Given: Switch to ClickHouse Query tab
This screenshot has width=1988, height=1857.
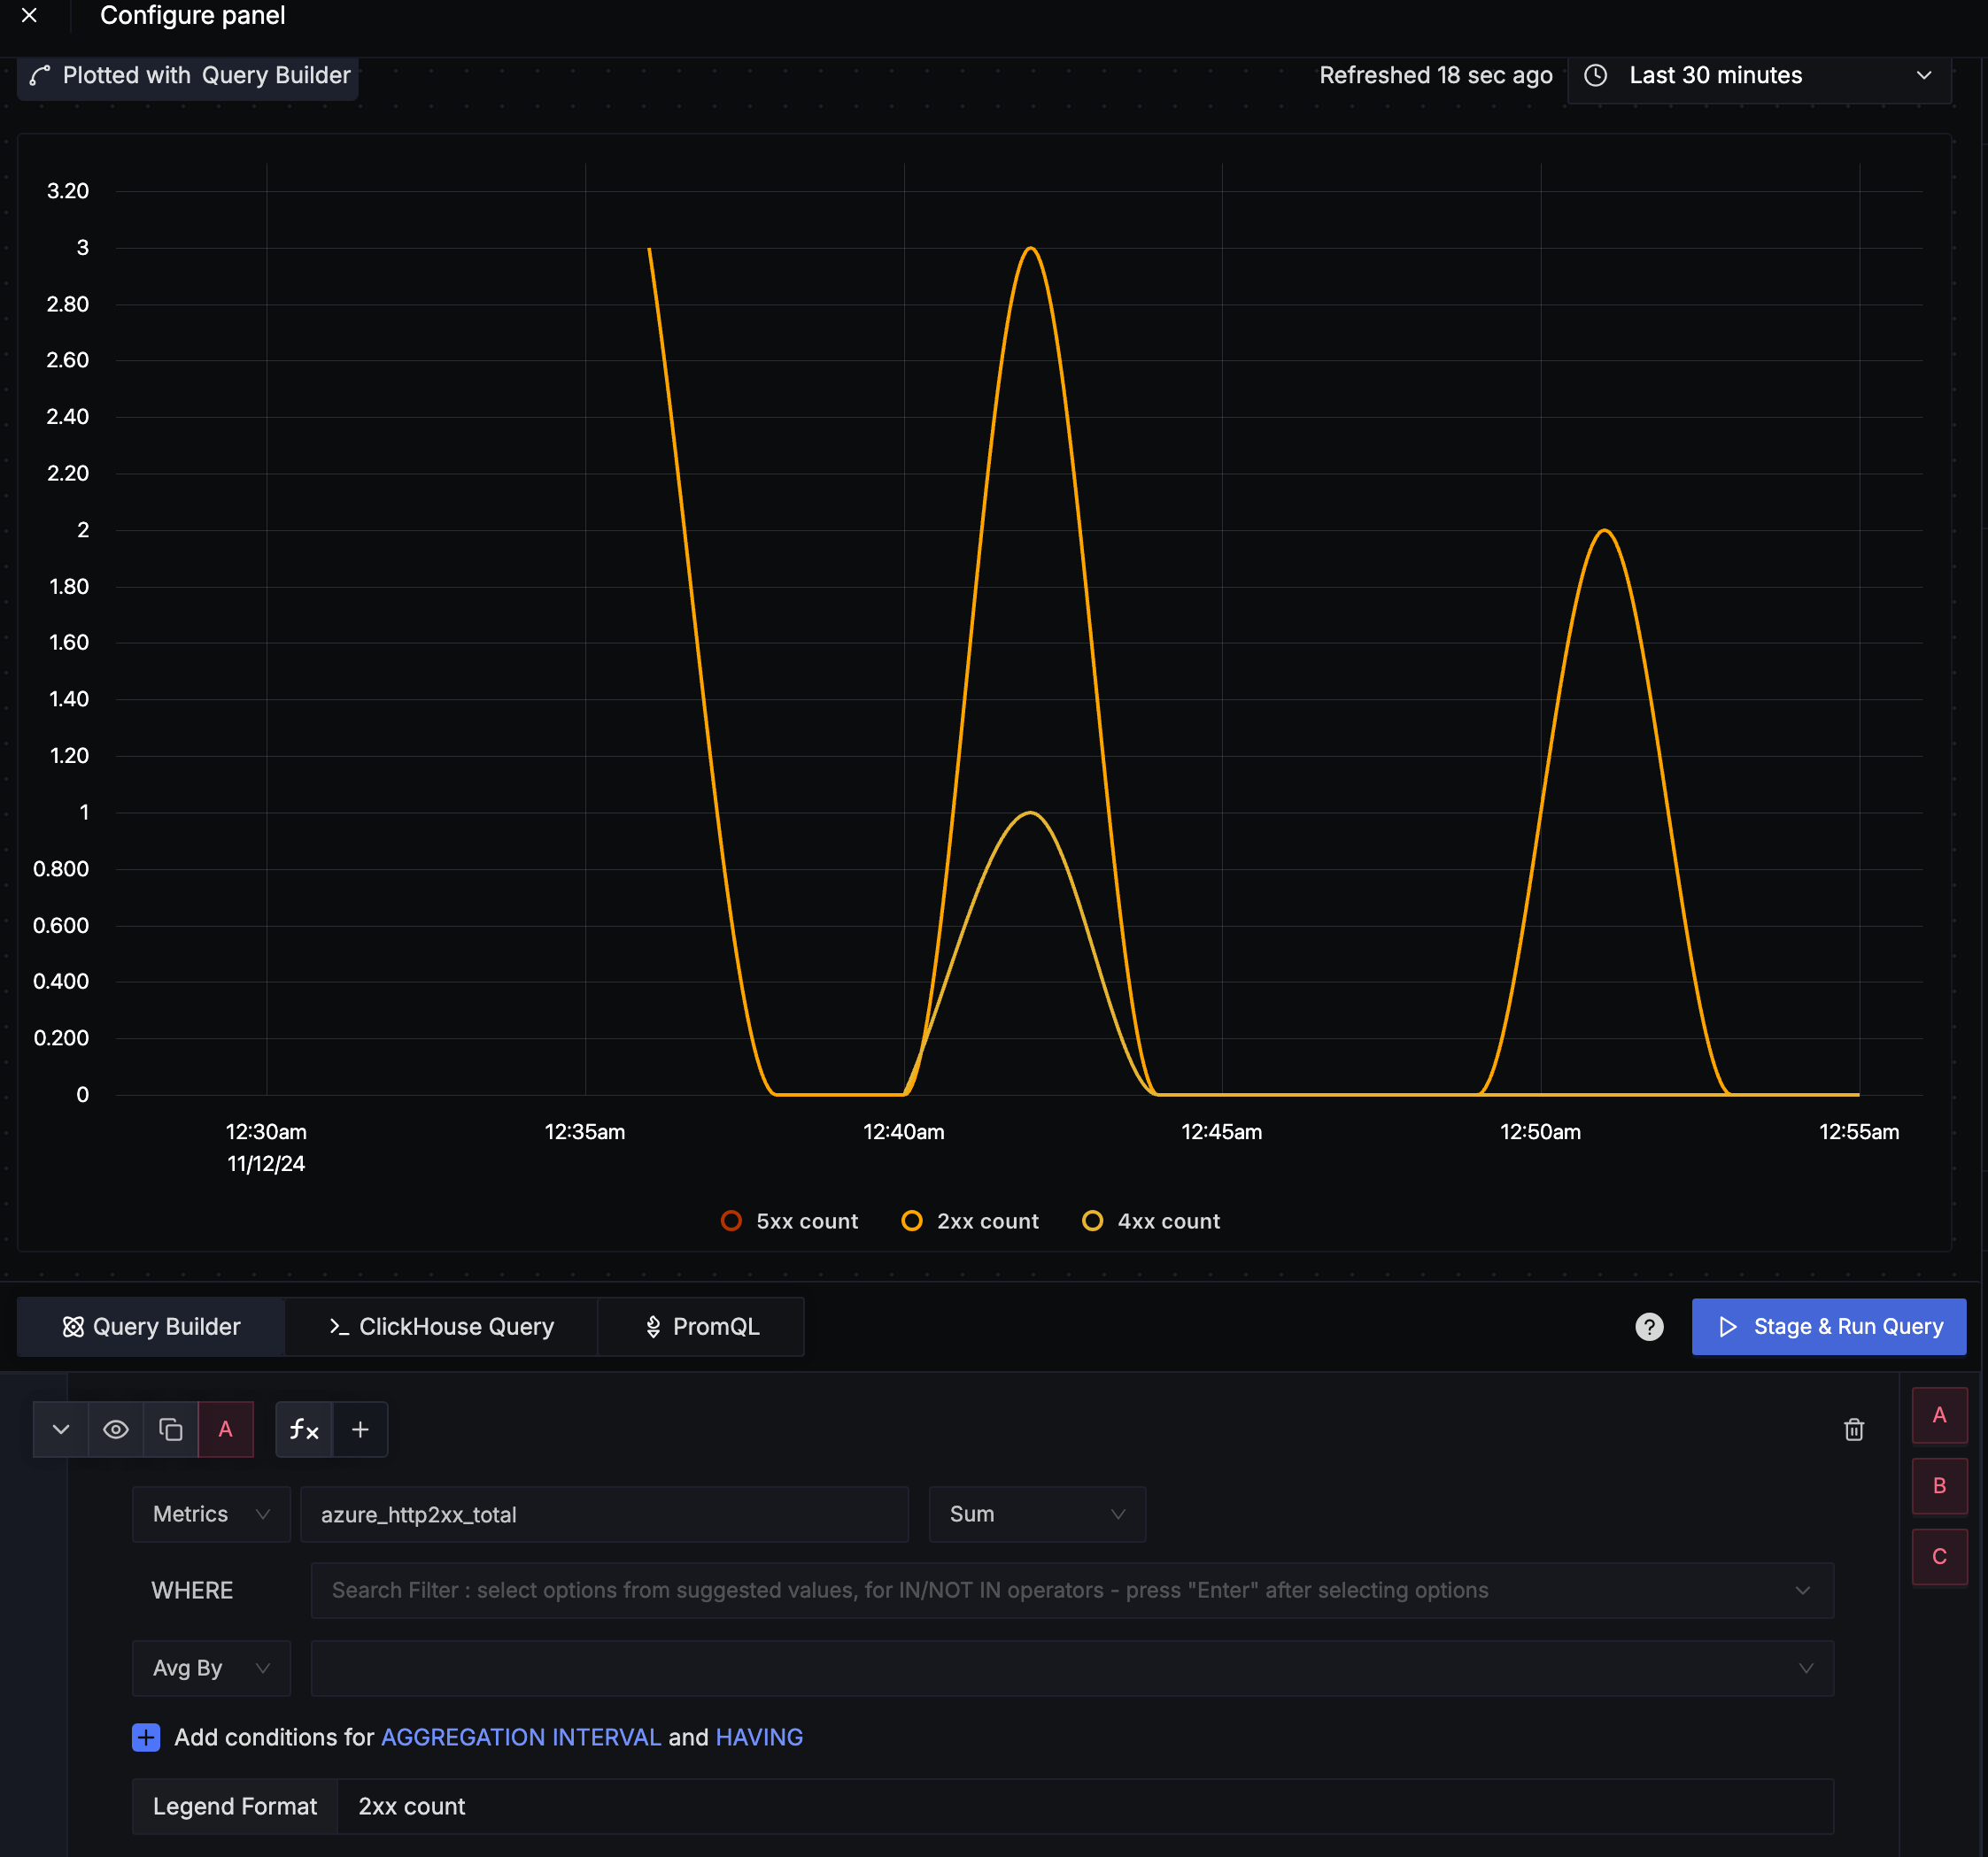Looking at the screenshot, I should pyautogui.click(x=441, y=1326).
